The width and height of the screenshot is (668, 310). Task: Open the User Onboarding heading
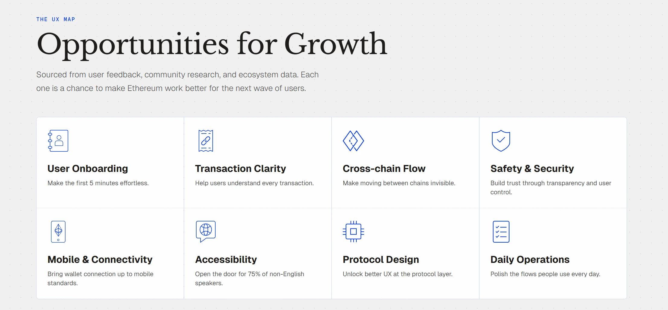point(88,169)
